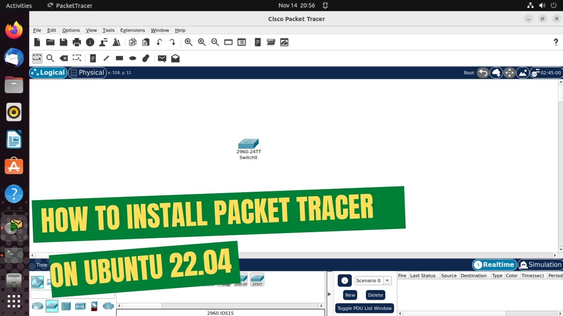
Task: Open the environment time 02:45:00 button
Action: [x=546, y=73]
